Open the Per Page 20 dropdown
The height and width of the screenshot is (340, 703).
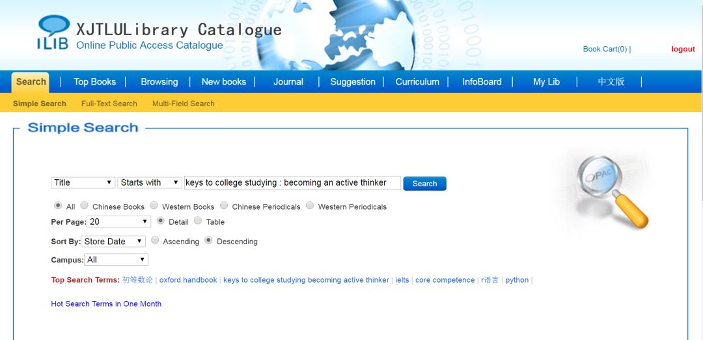pyautogui.click(x=119, y=221)
